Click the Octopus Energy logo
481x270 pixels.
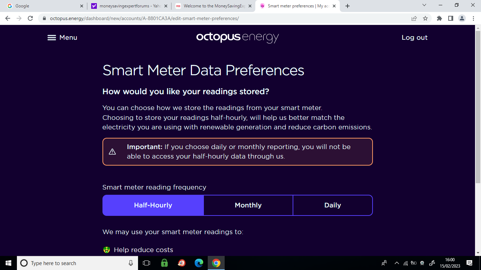click(x=238, y=38)
